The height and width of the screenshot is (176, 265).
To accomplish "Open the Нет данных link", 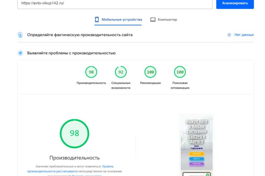I will tap(244, 35).
